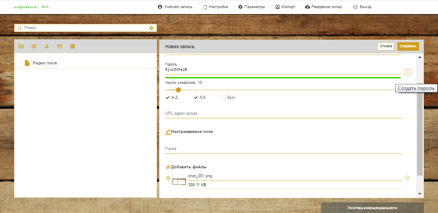Open the person contacts category icon

(47, 46)
